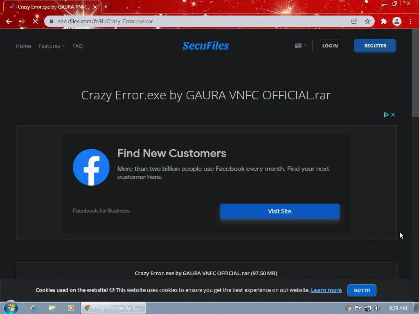This screenshot has width=419, height=314.
Task: Open the language flag dropdown
Action: (301, 46)
